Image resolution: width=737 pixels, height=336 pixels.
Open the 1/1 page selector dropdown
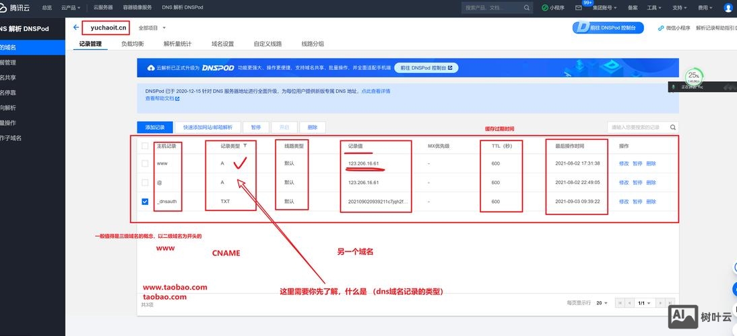click(x=644, y=303)
